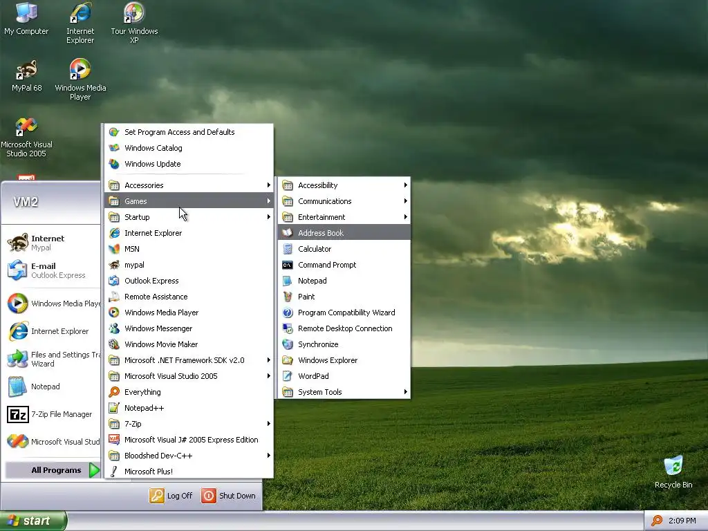Image resolution: width=708 pixels, height=531 pixels.
Task: Launch mypal from All Programs list
Action: [x=189, y=265]
